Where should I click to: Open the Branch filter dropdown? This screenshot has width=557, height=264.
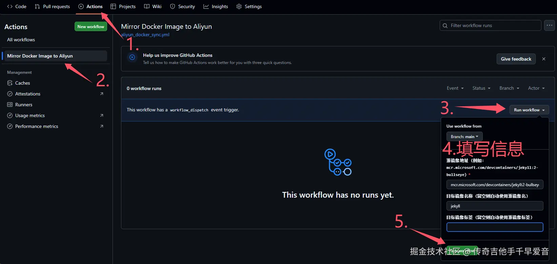[509, 88]
